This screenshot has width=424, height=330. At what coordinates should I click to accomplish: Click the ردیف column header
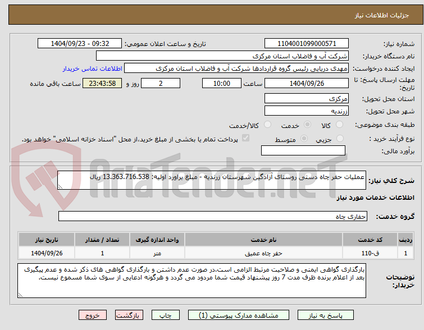(x=405, y=240)
